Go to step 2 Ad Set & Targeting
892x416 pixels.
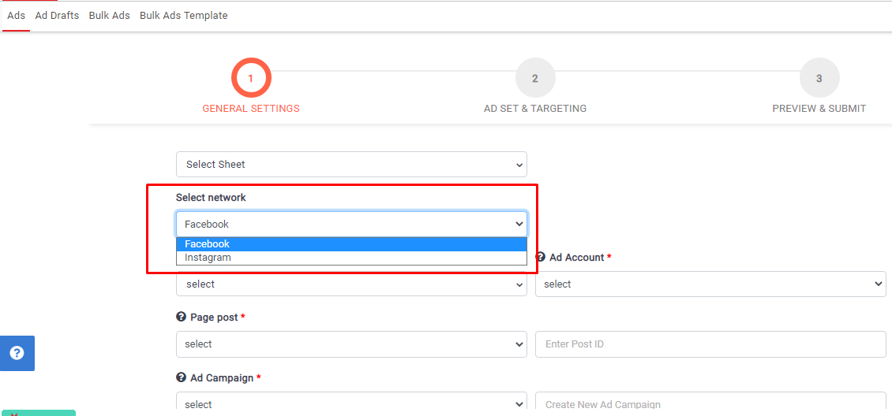pyautogui.click(x=535, y=79)
